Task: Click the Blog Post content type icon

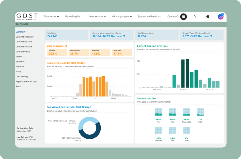Action: point(158,130)
